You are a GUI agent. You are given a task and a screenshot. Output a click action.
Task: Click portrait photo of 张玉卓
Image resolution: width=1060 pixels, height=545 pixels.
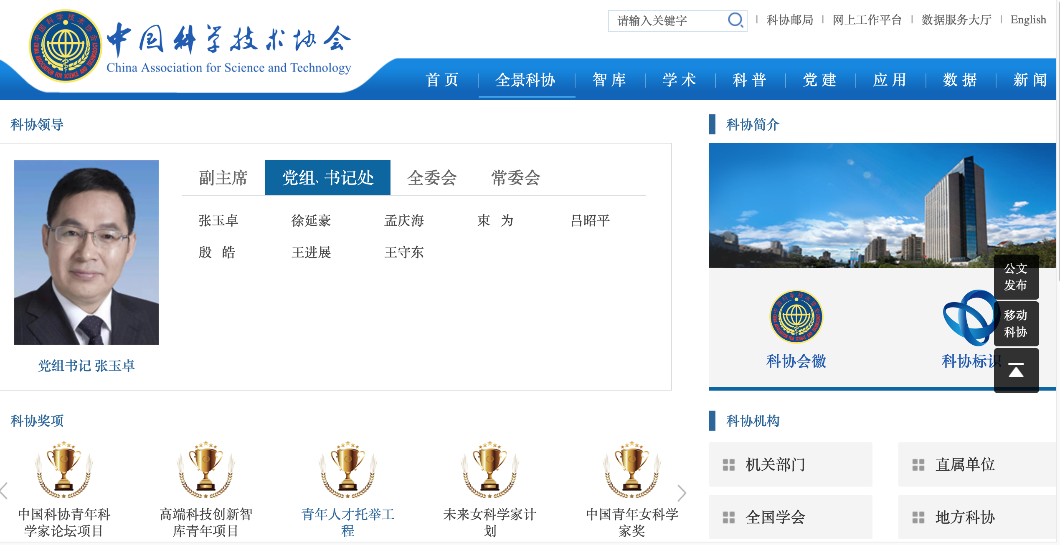86,252
